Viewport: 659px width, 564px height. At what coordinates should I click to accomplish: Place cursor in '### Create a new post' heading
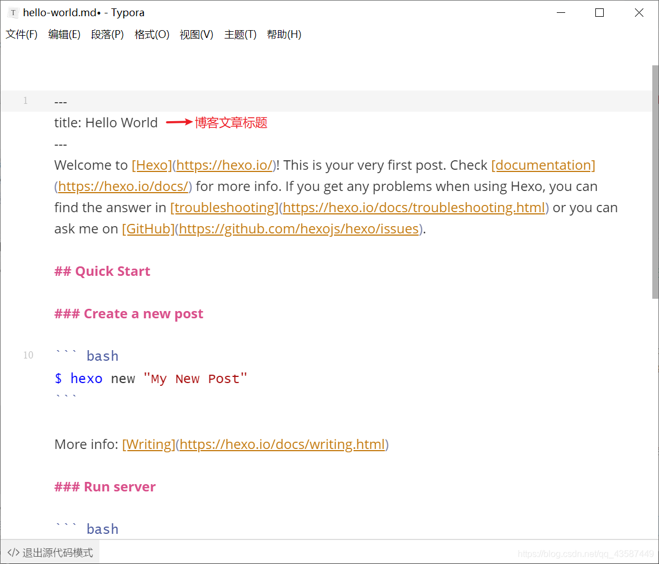point(128,313)
